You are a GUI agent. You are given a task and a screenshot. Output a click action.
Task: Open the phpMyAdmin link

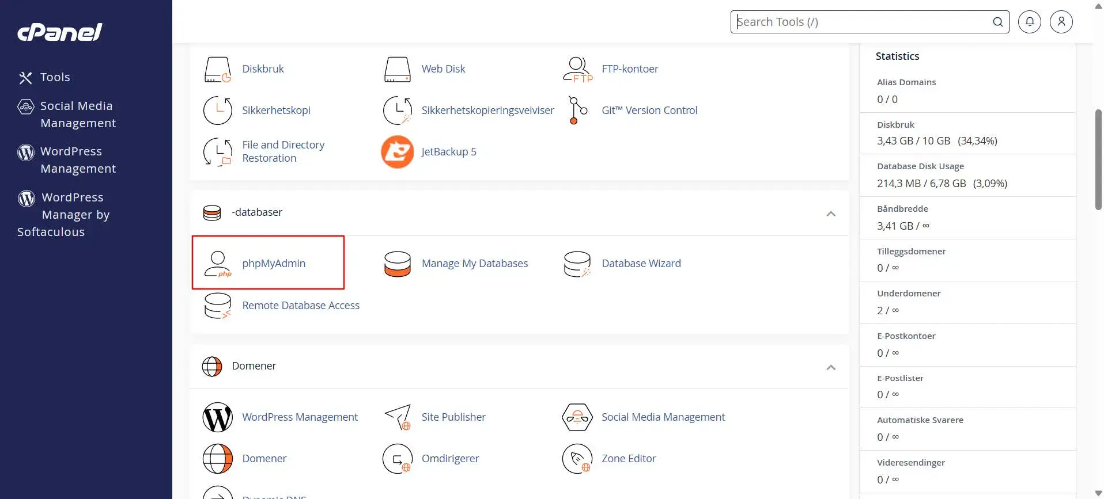click(x=274, y=264)
